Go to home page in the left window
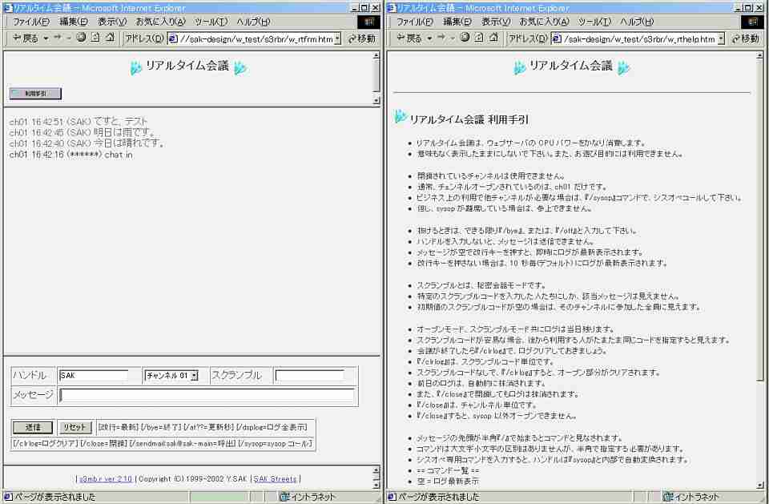This screenshot has height=504, width=769. click(x=110, y=38)
